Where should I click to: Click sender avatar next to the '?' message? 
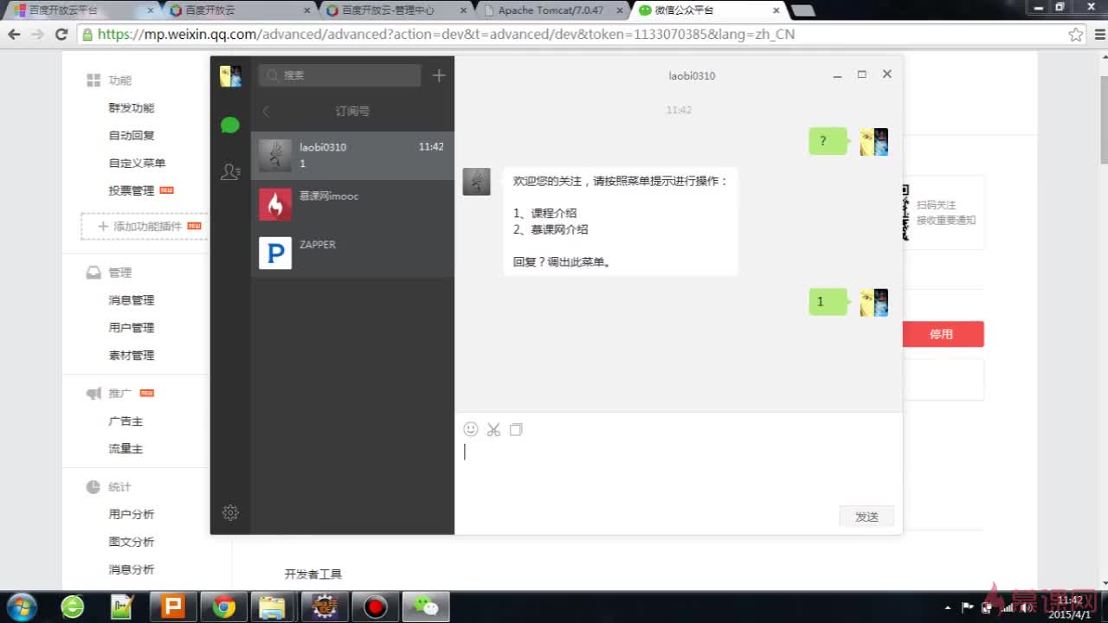[x=874, y=142]
